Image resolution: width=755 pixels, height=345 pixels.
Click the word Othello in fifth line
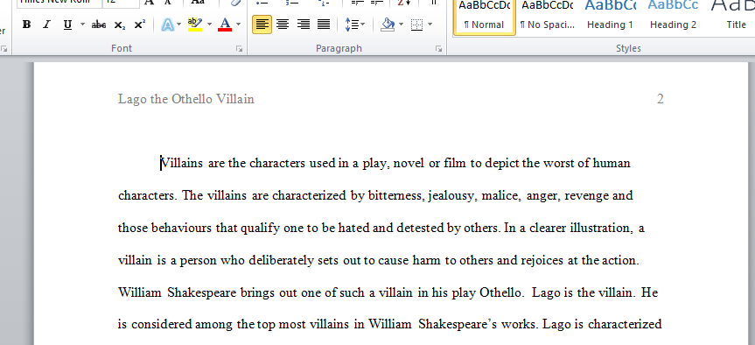point(501,293)
